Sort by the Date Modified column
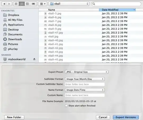Screen dimensions: 143x120 (x=117, y=10)
